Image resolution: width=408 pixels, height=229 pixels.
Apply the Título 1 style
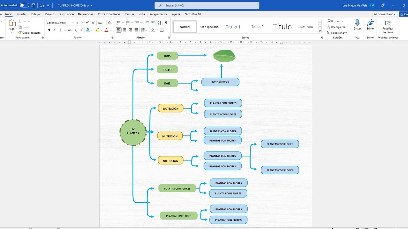click(233, 27)
